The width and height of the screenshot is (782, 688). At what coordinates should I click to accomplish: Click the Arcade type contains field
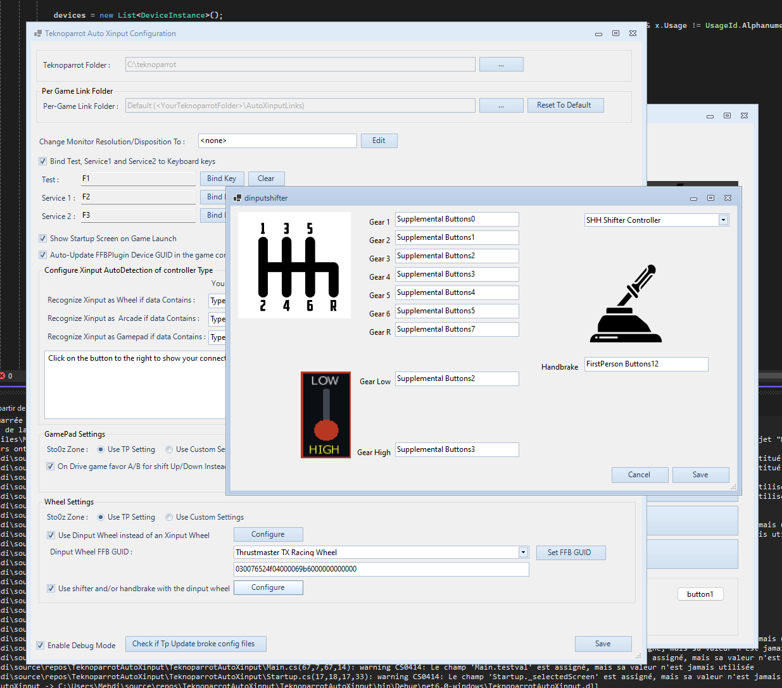217,319
